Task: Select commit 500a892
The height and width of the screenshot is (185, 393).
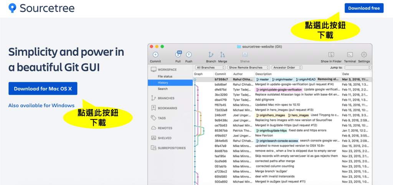Action: tap(282, 182)
